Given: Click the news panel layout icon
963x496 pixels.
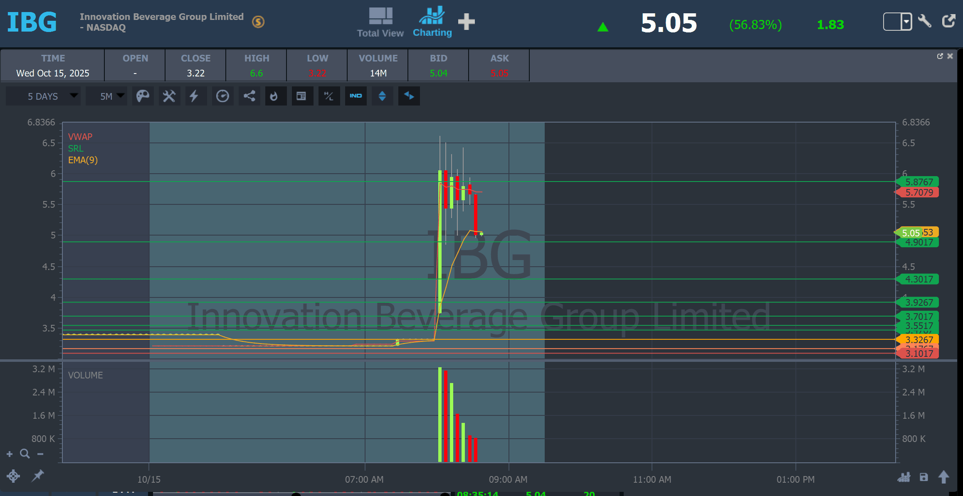Looking at the screenshot, I should (x=301, y=96).
